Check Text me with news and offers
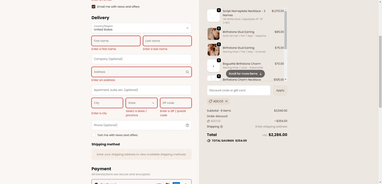Viewport: 382px width, 184px height. pos(93,135)
